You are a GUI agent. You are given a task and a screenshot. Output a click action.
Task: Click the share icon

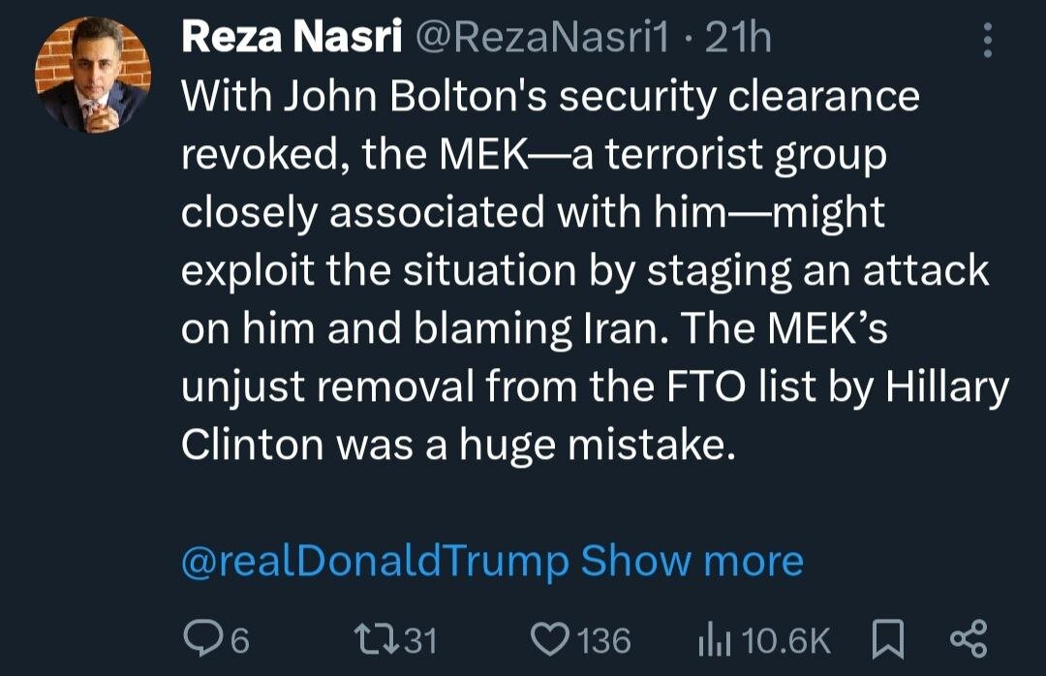pos(968,639)
